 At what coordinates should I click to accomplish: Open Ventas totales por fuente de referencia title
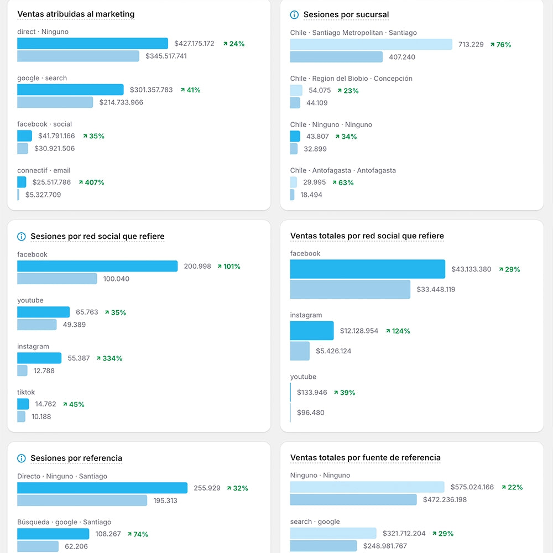click(x=365, y=458)
